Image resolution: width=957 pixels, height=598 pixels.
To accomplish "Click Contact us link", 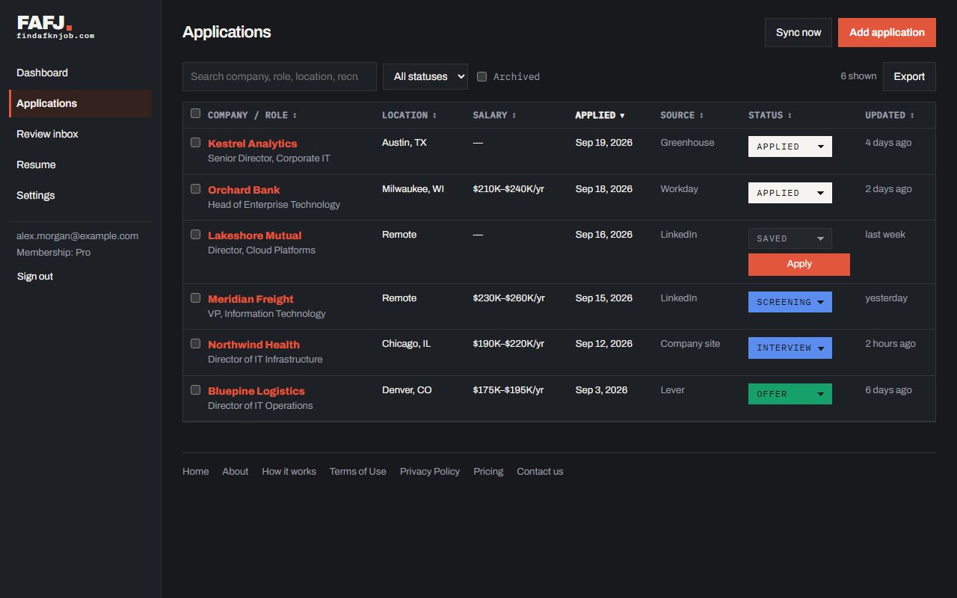I will coord(540,472).
